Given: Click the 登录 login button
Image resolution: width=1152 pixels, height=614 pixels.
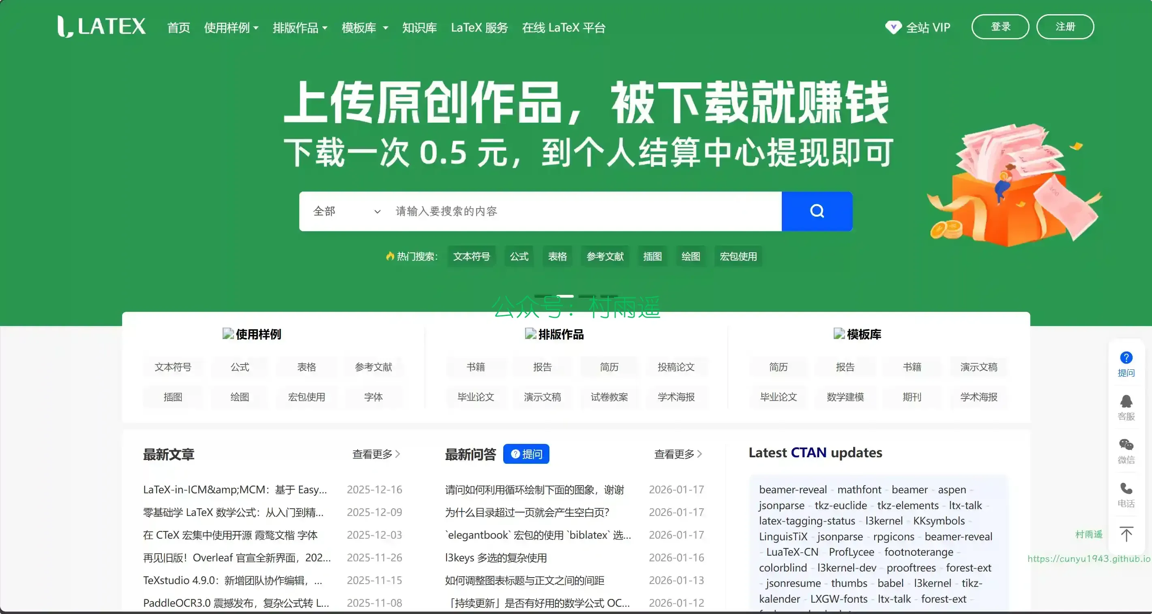Looking at the screenshot, I should [x=1000, y=27].
